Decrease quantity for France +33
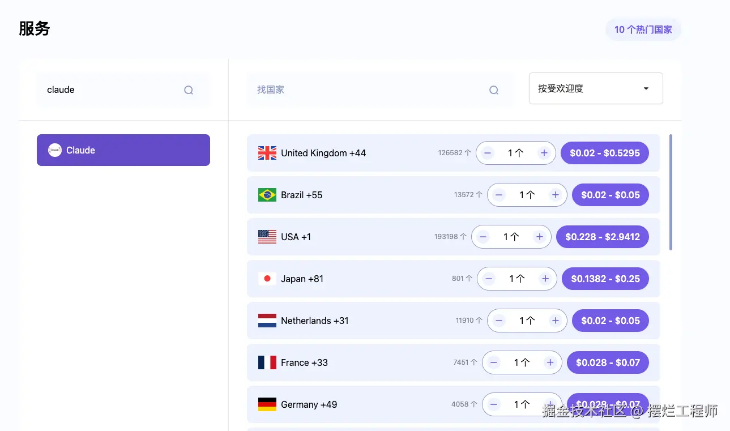The width and height of the screenshot is (730, 431). tap(494, 362)
